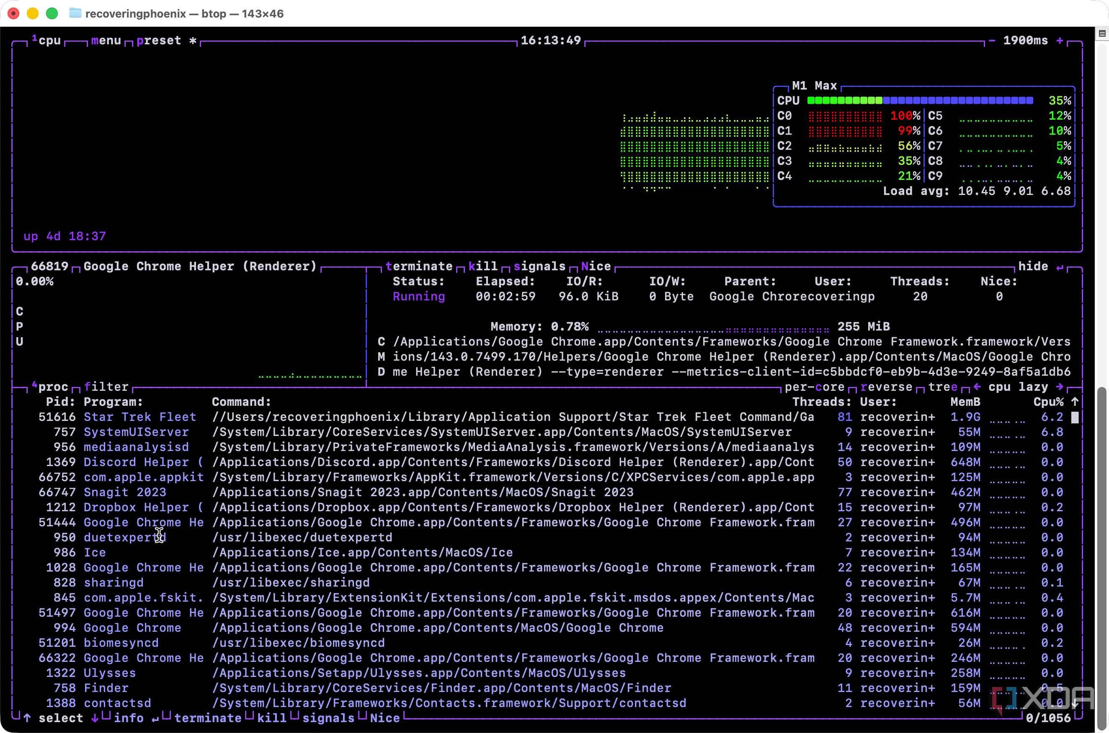Click Nice in the bottom bar
Image resolution: width=1109 pixels, height=733 pixels.
[x=384, y=718]
